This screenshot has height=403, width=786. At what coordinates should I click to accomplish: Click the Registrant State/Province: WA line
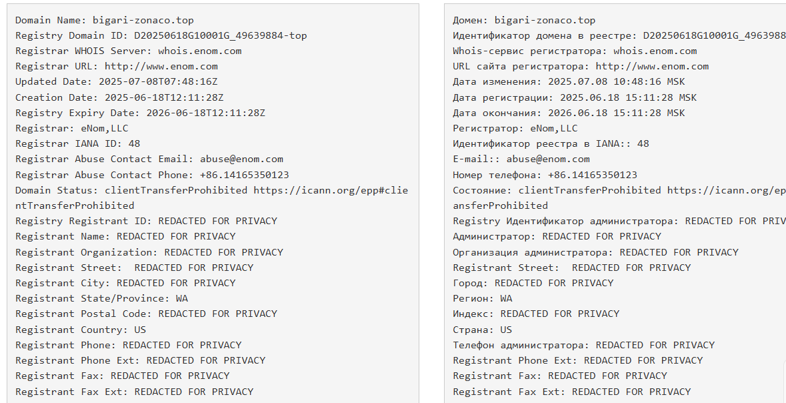pos(102,298)
